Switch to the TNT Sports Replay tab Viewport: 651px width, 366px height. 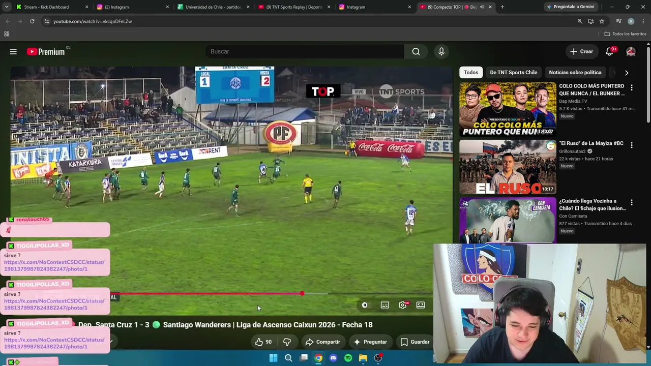point(294,7)
